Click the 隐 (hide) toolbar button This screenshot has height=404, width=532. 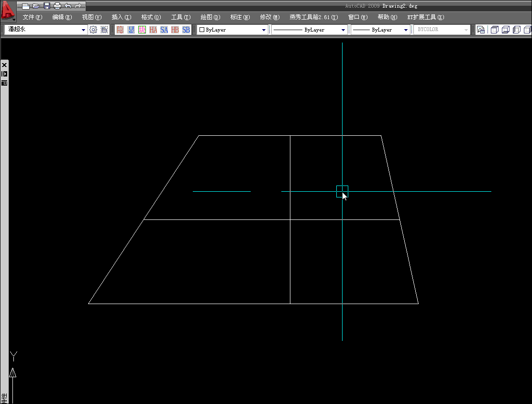click(120, 30)
